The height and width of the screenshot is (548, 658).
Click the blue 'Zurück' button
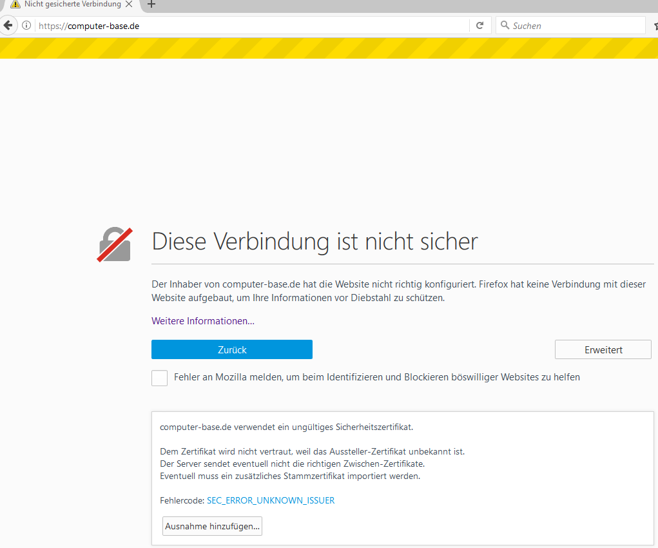232,349
